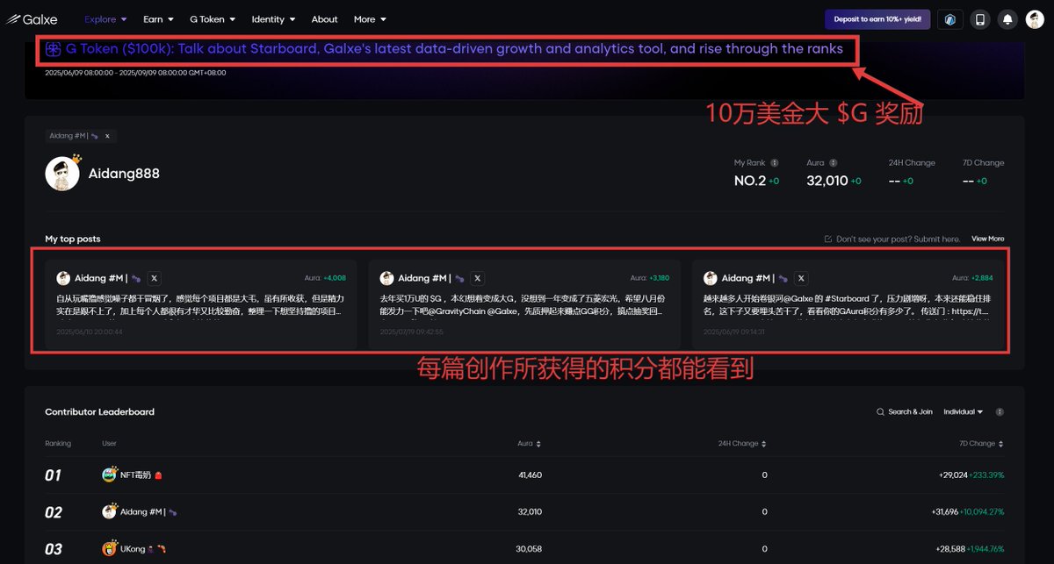Image resolution: width=1054 pixels, height=564 pixels.
Task: Open the post dated 2025/07/19 09:42:55
Action: [524, 303]
